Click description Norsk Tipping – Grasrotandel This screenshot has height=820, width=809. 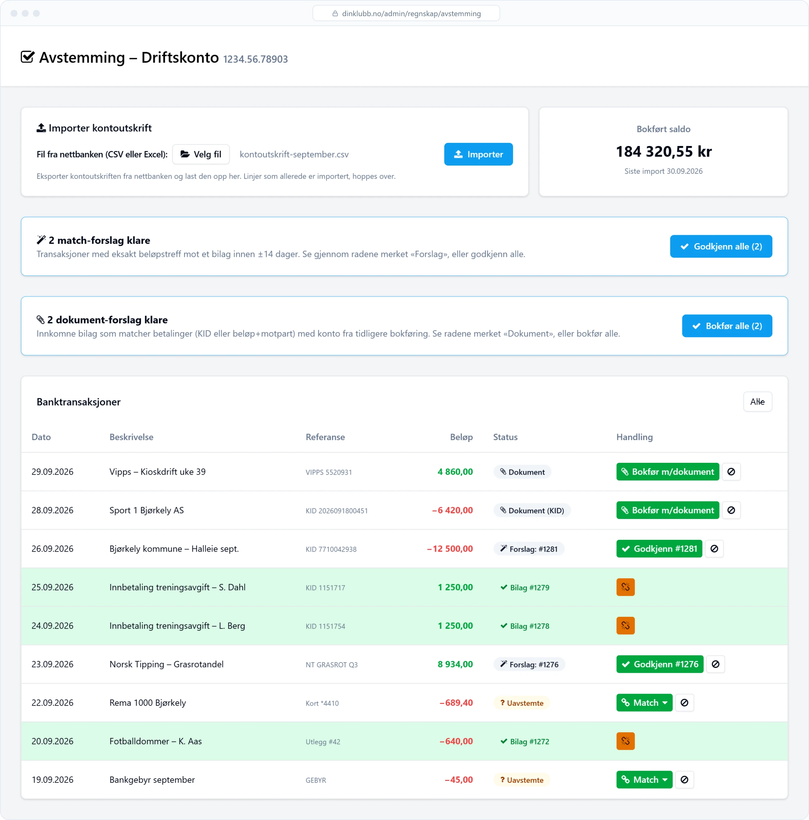coord(167,664)
